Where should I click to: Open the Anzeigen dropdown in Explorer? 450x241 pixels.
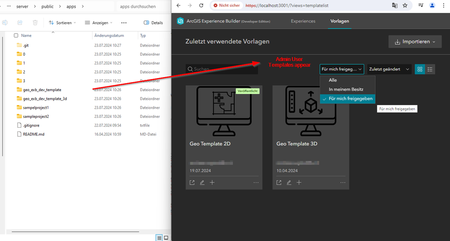(99, 23)
